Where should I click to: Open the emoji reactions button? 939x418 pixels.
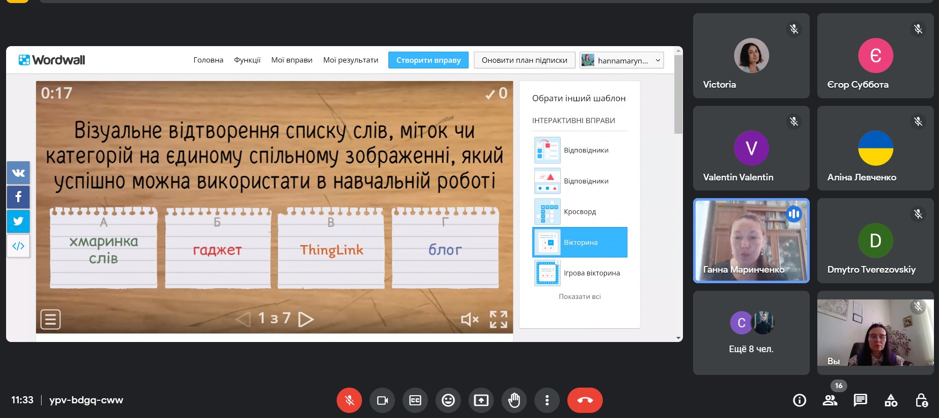point(448,400)
